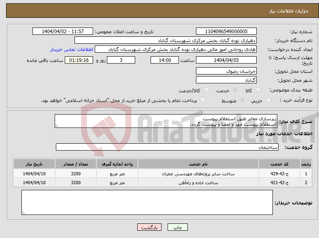This screenshot has width=319, height=238.
Task: Click the remaining days field showing 3
Action: coord(121,60)
